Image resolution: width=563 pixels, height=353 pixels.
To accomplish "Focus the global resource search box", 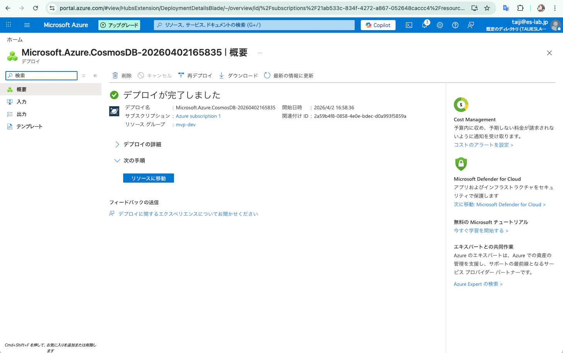I will (254, 25).
